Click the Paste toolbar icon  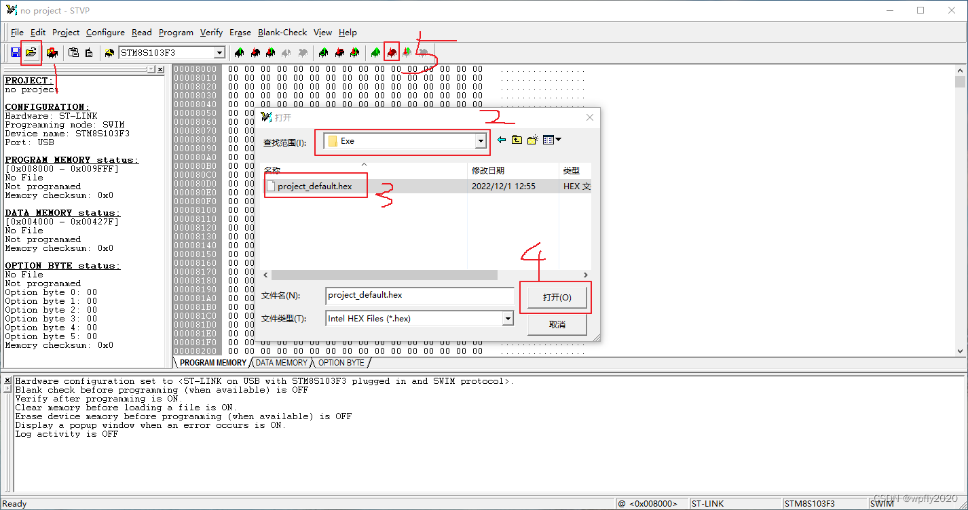tap(73, 52)
